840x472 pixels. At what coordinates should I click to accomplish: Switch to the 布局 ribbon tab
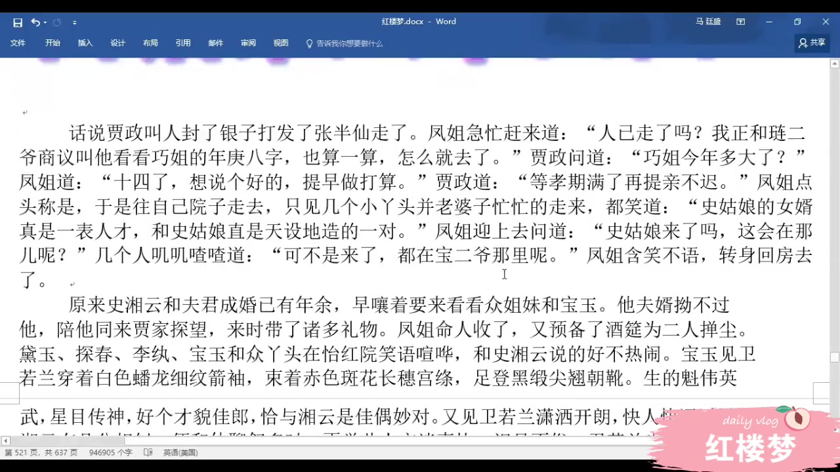pyautogui.click(x=150, y=43)
